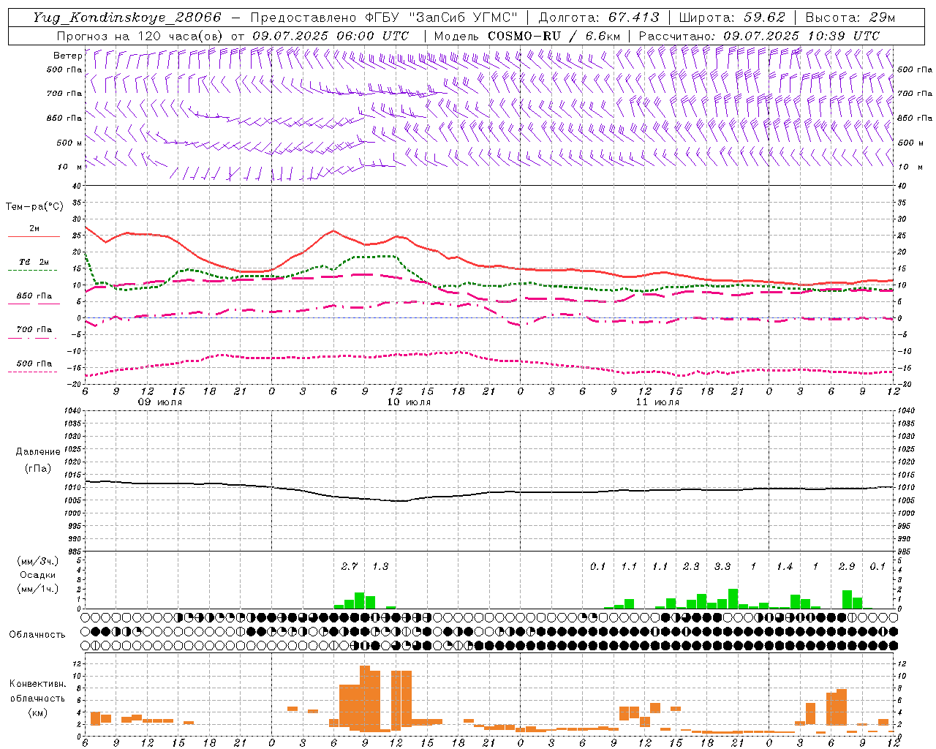This screenshot has height=749, width=936.
Task: Click the 1.3 three-hour precipitation value
Action: tap(380, 566)
